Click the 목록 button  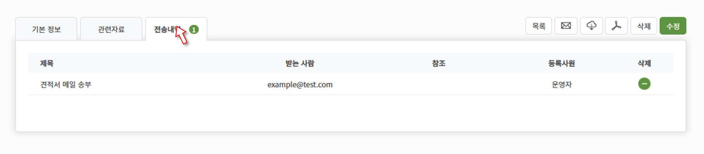(539, 26)
